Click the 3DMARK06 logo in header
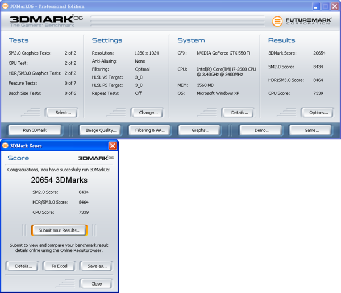341x293 pixels. pyautogui.click(x=46, y=21)
